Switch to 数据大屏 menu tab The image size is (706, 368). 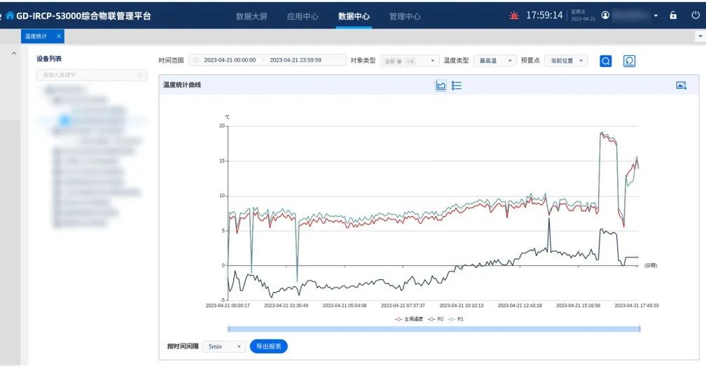(x=251, y=16)
